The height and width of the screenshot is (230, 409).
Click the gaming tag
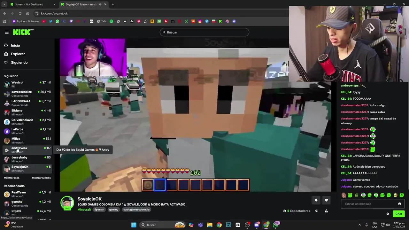click(114, 210)
